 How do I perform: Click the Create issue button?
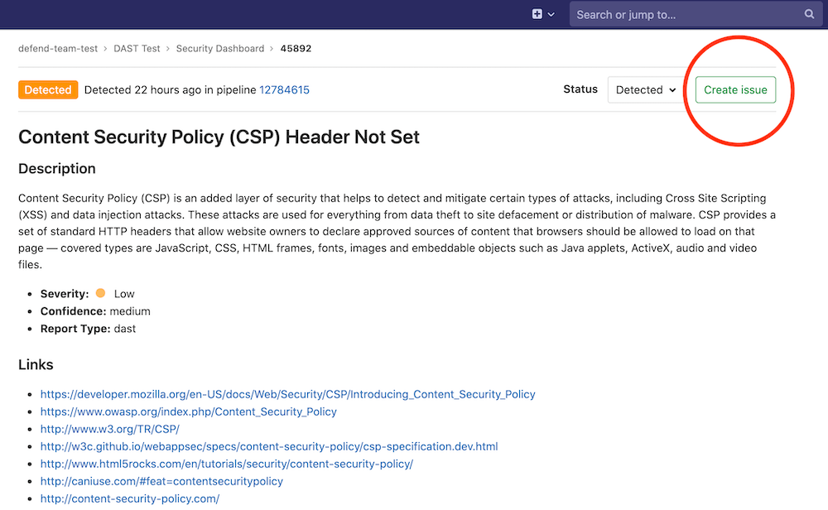[734, 89]
